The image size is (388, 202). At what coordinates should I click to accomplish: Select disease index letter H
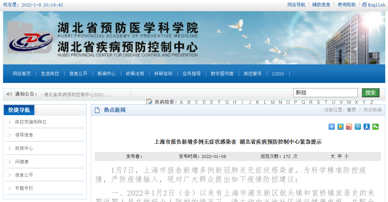tap(235, 102)
